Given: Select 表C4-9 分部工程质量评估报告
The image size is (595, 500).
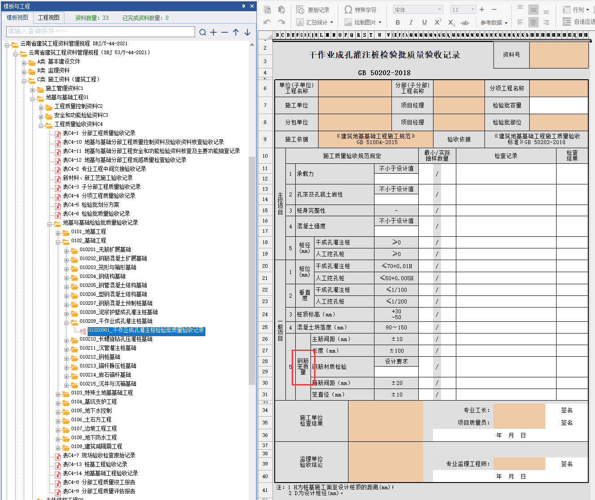Looking at the screenshot, I should 99,491.
